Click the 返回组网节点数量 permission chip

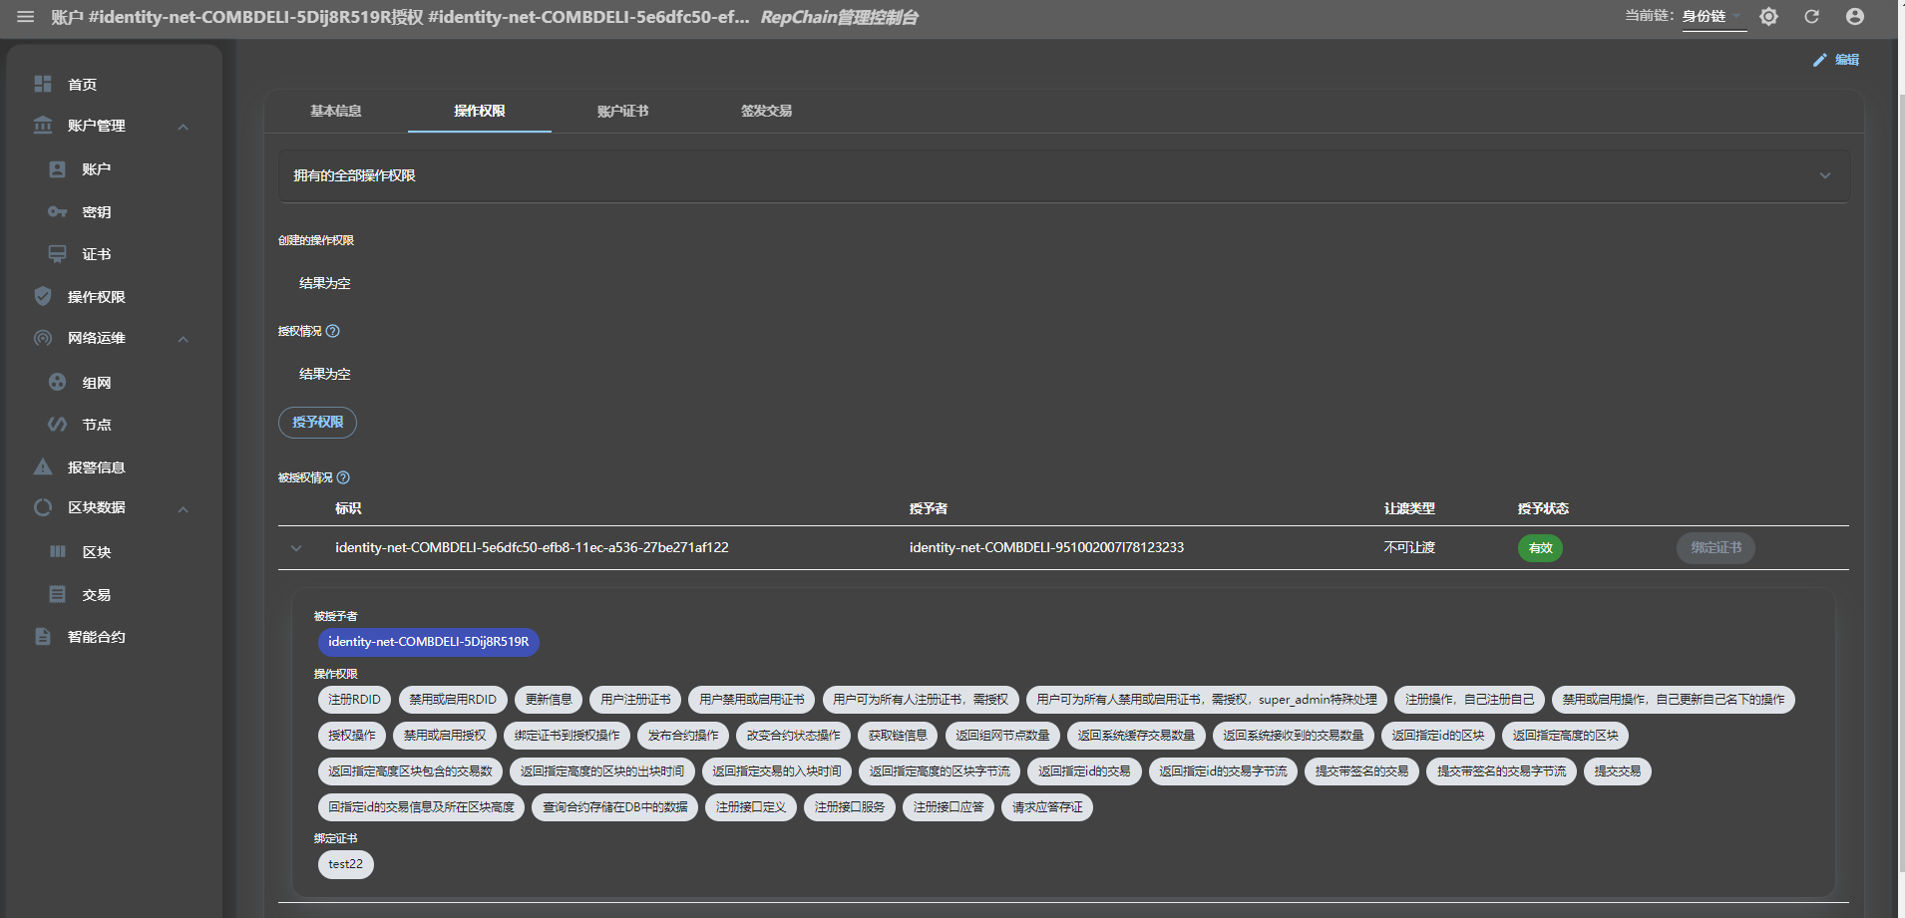1002,736
